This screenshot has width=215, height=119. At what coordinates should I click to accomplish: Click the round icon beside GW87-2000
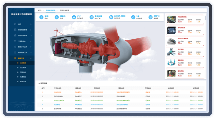pyautogui.click(x=111, y=17)
